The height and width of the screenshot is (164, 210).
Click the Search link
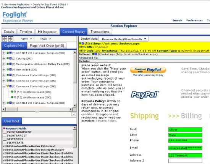click(x=177, y=20)
